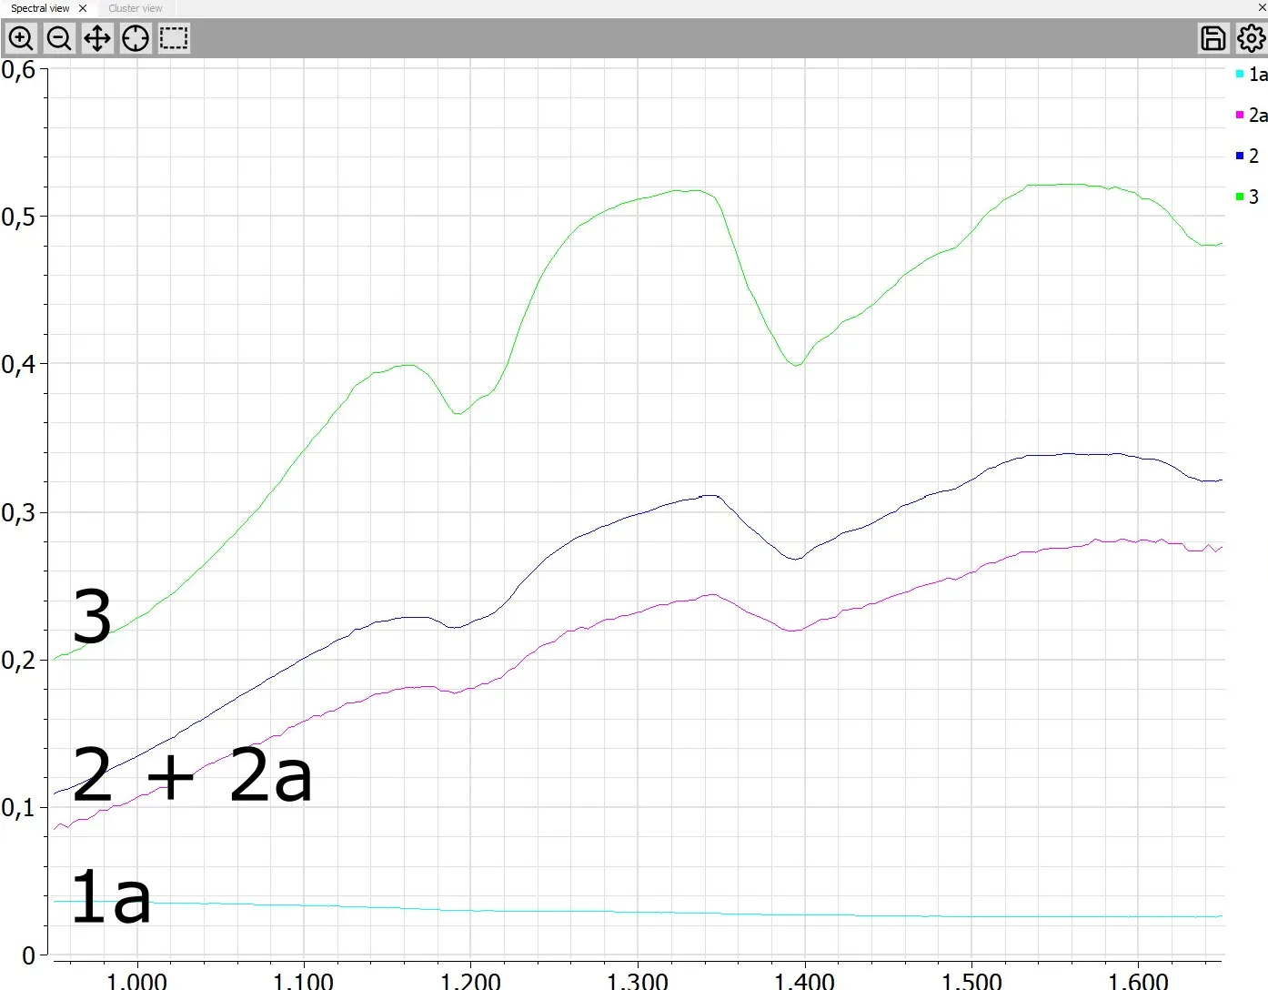
Task: Select legend label 1a
Action: 1258,75
